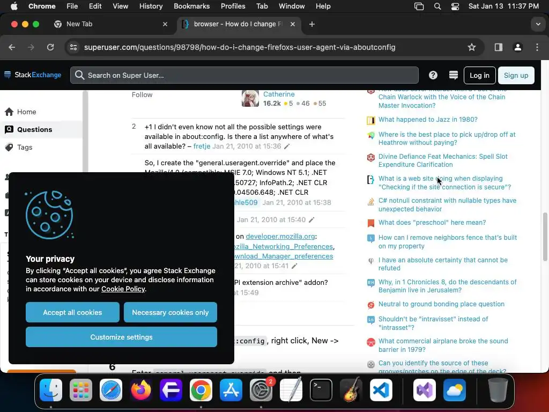Click the Stack Exchange logo
Image resolution: width=549 pixels, height=412 pixels.
pos(33,75)
